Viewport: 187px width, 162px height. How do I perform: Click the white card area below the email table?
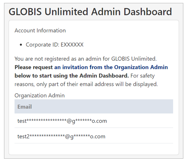coord(94,149)
